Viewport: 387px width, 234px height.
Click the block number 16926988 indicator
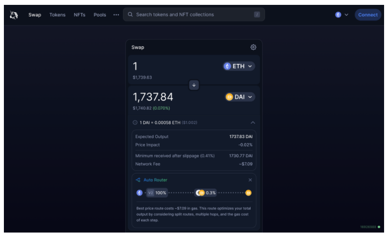(368, 227)
